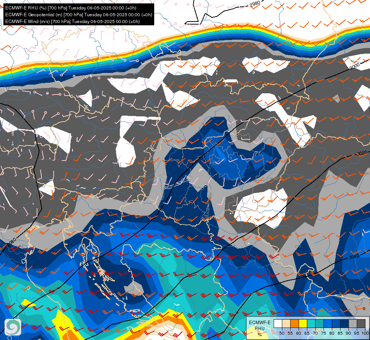Click the swirl logo icon
The width and height of the screenshot is (370, 340).
point(13,327)
